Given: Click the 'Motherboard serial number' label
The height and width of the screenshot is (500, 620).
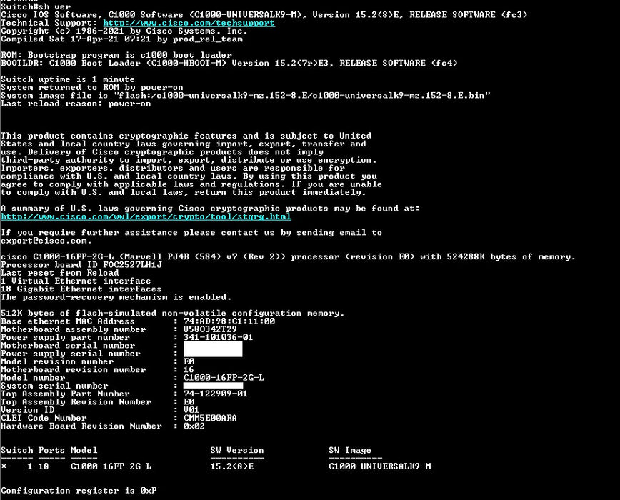Looking at the screenshot, I should (x=68, y=346).
